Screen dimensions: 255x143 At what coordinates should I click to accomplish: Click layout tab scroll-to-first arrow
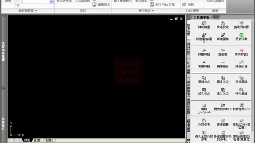(10, 140)
